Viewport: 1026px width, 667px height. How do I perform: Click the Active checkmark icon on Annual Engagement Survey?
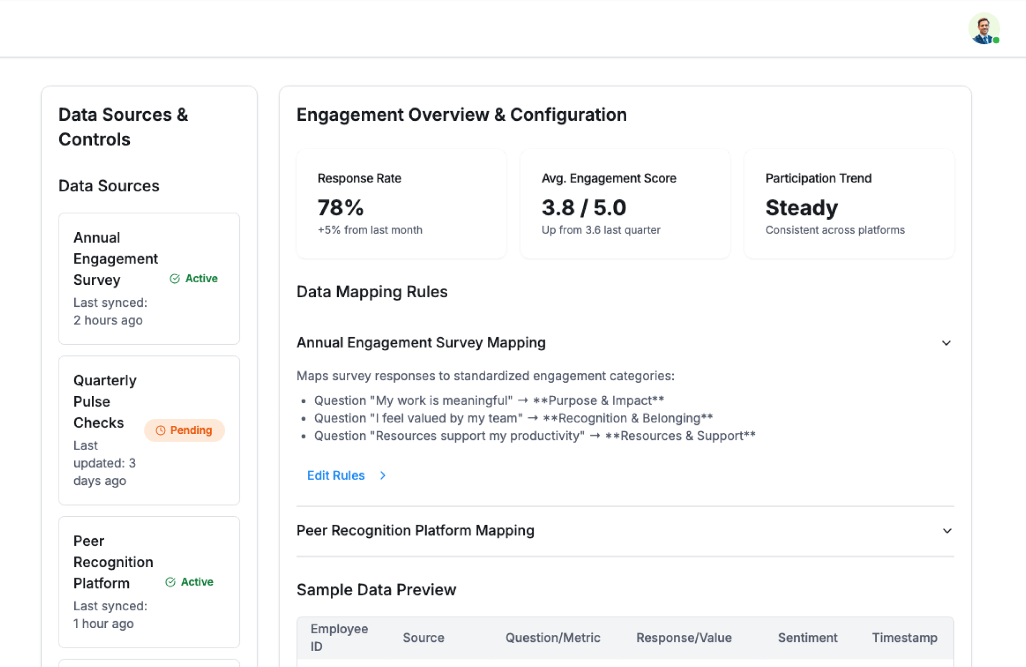pos(175,278)
